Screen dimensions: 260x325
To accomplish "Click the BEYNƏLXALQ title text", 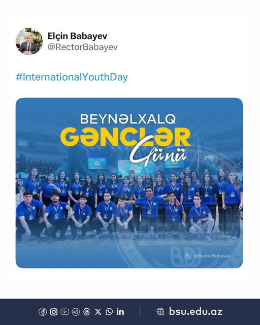I will pos(128,119).
